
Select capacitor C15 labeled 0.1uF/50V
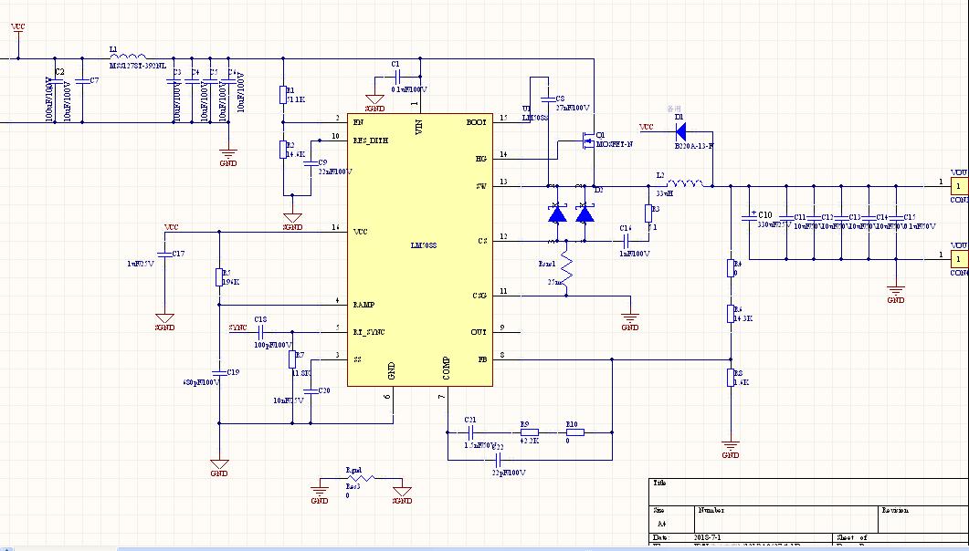coord(895,217)
